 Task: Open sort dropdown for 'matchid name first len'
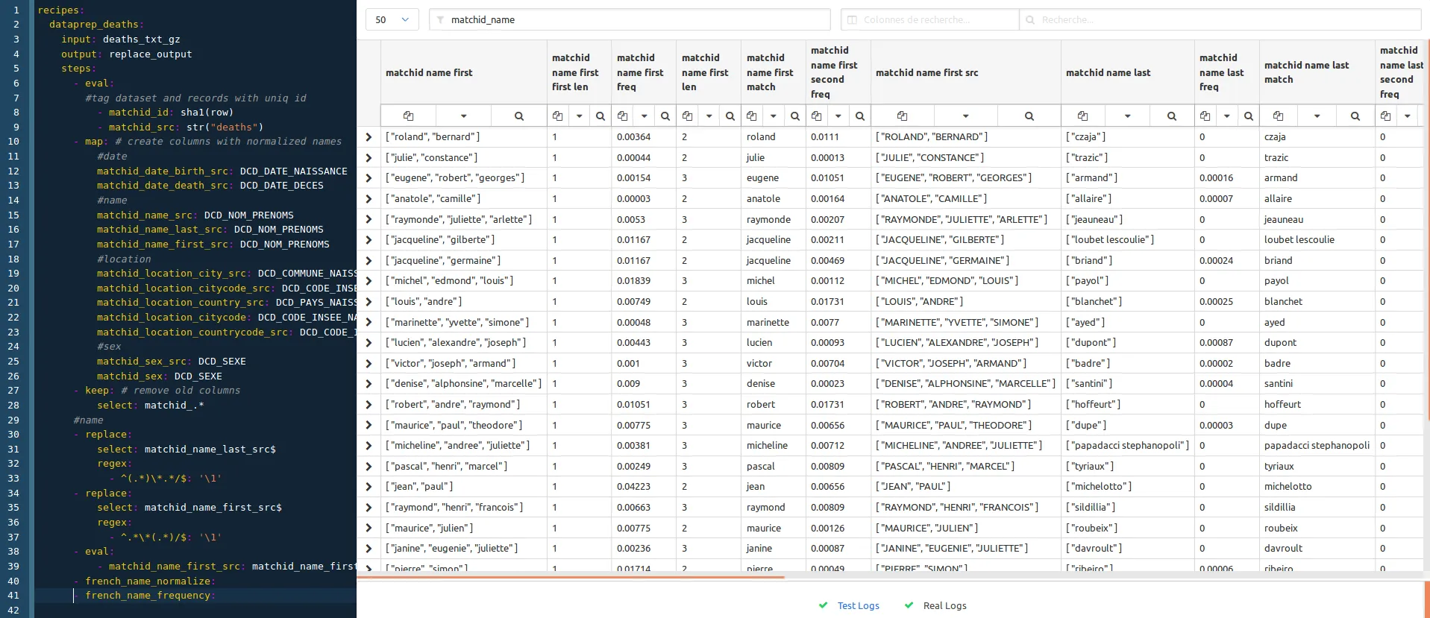coord(709,116)
